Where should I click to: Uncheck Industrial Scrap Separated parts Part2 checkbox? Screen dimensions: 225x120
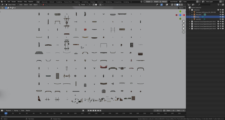pos(218,24)
